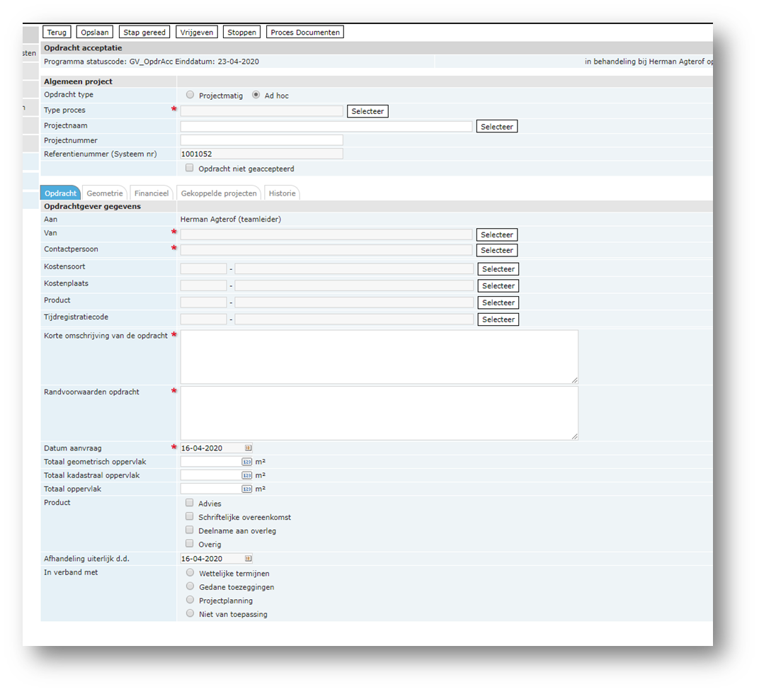The width and height of the screenshot is (759, 692).
Task: Click into the Korte omschrijving text area
Action: pos(379,357)
